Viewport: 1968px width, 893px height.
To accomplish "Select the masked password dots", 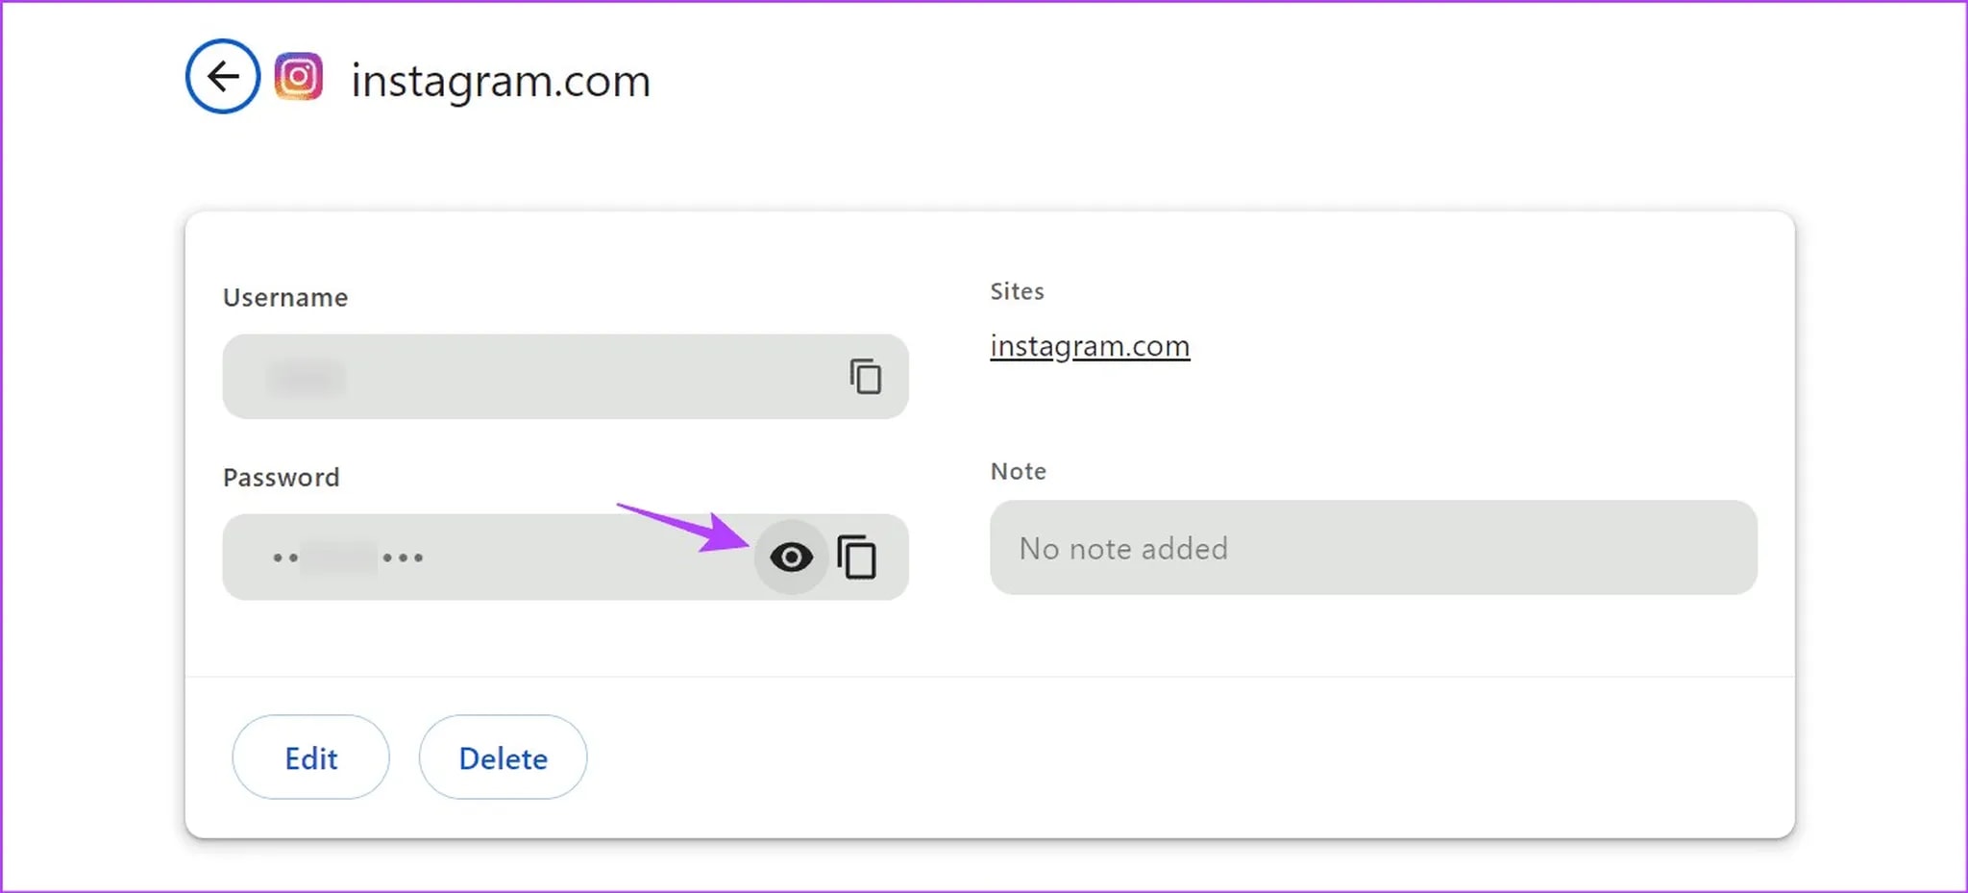I will click(348, 558).
